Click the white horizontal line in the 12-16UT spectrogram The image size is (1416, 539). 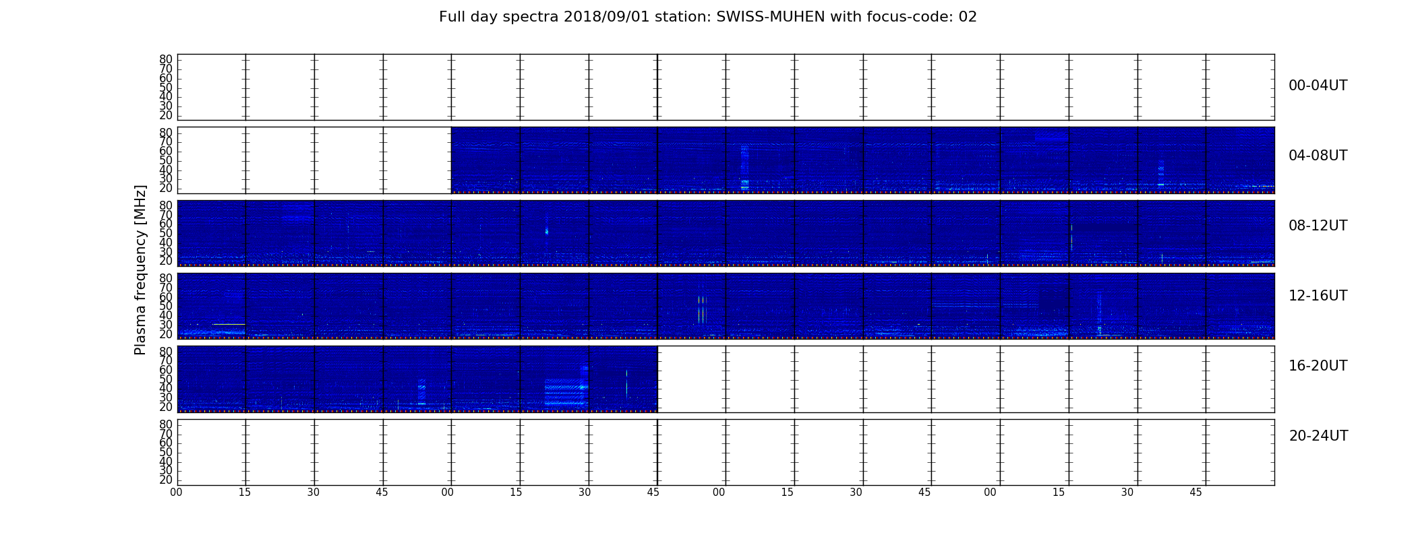229,325
